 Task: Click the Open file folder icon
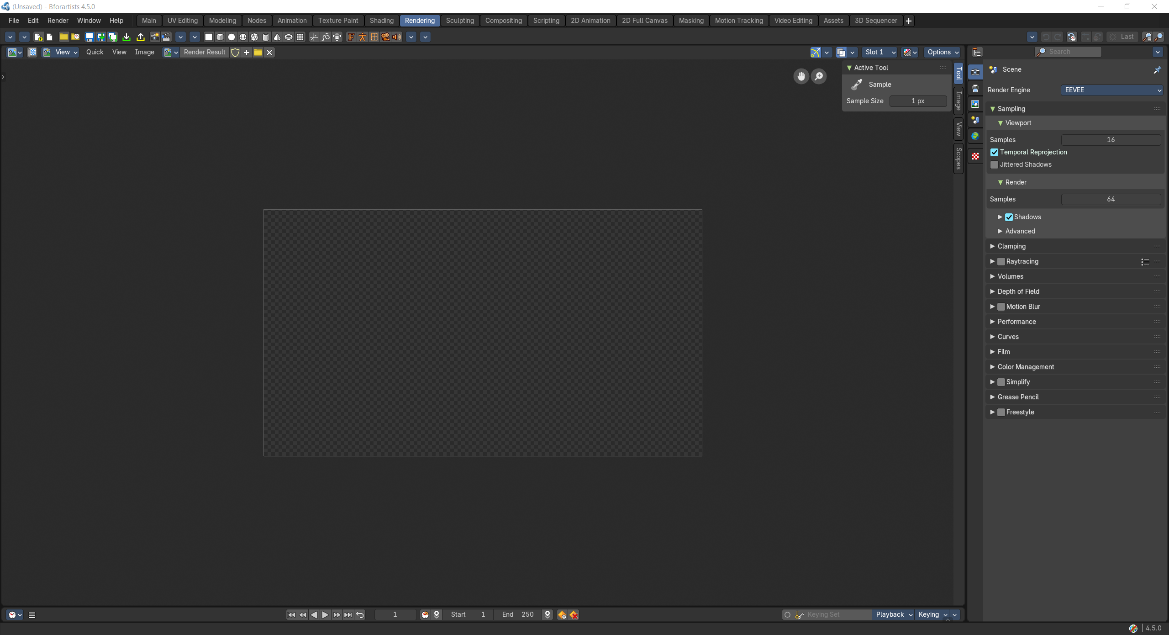[x=64, y=37]
